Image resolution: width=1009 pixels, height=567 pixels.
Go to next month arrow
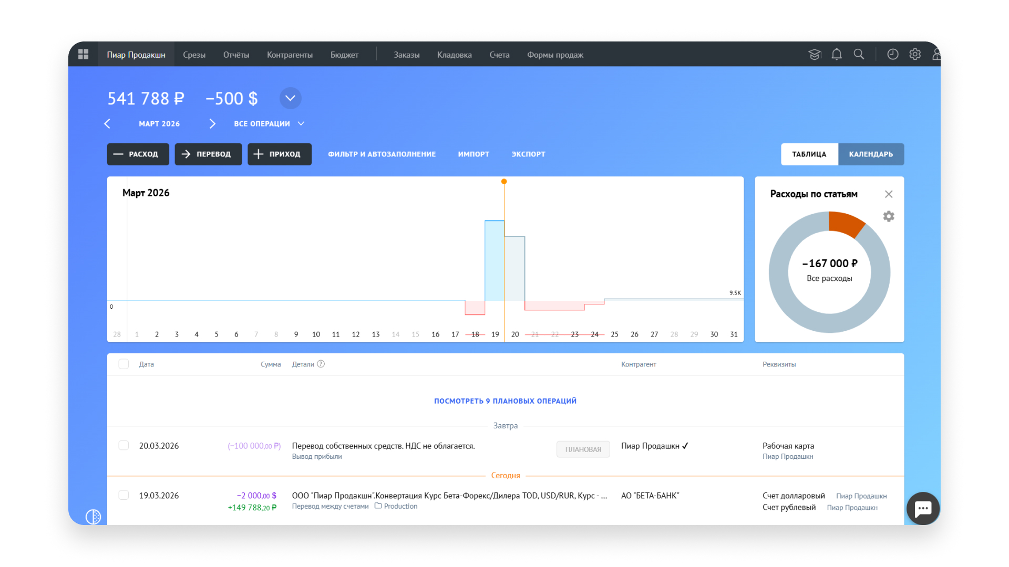212,123
